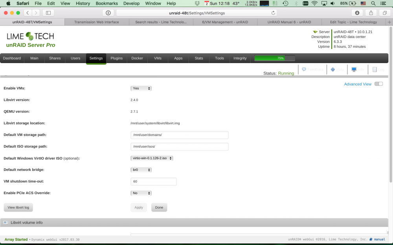Show all tabs overview
The image size is (393, 245).
pyautogui.click(x=385, y=13)
